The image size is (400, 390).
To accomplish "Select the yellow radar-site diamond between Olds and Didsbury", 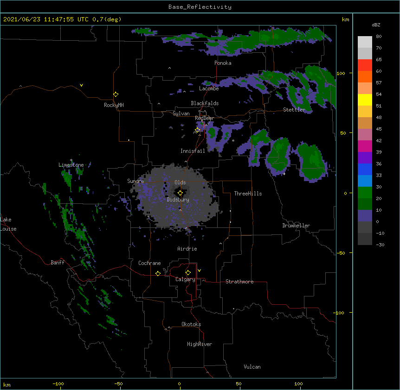I will (180, 193).
